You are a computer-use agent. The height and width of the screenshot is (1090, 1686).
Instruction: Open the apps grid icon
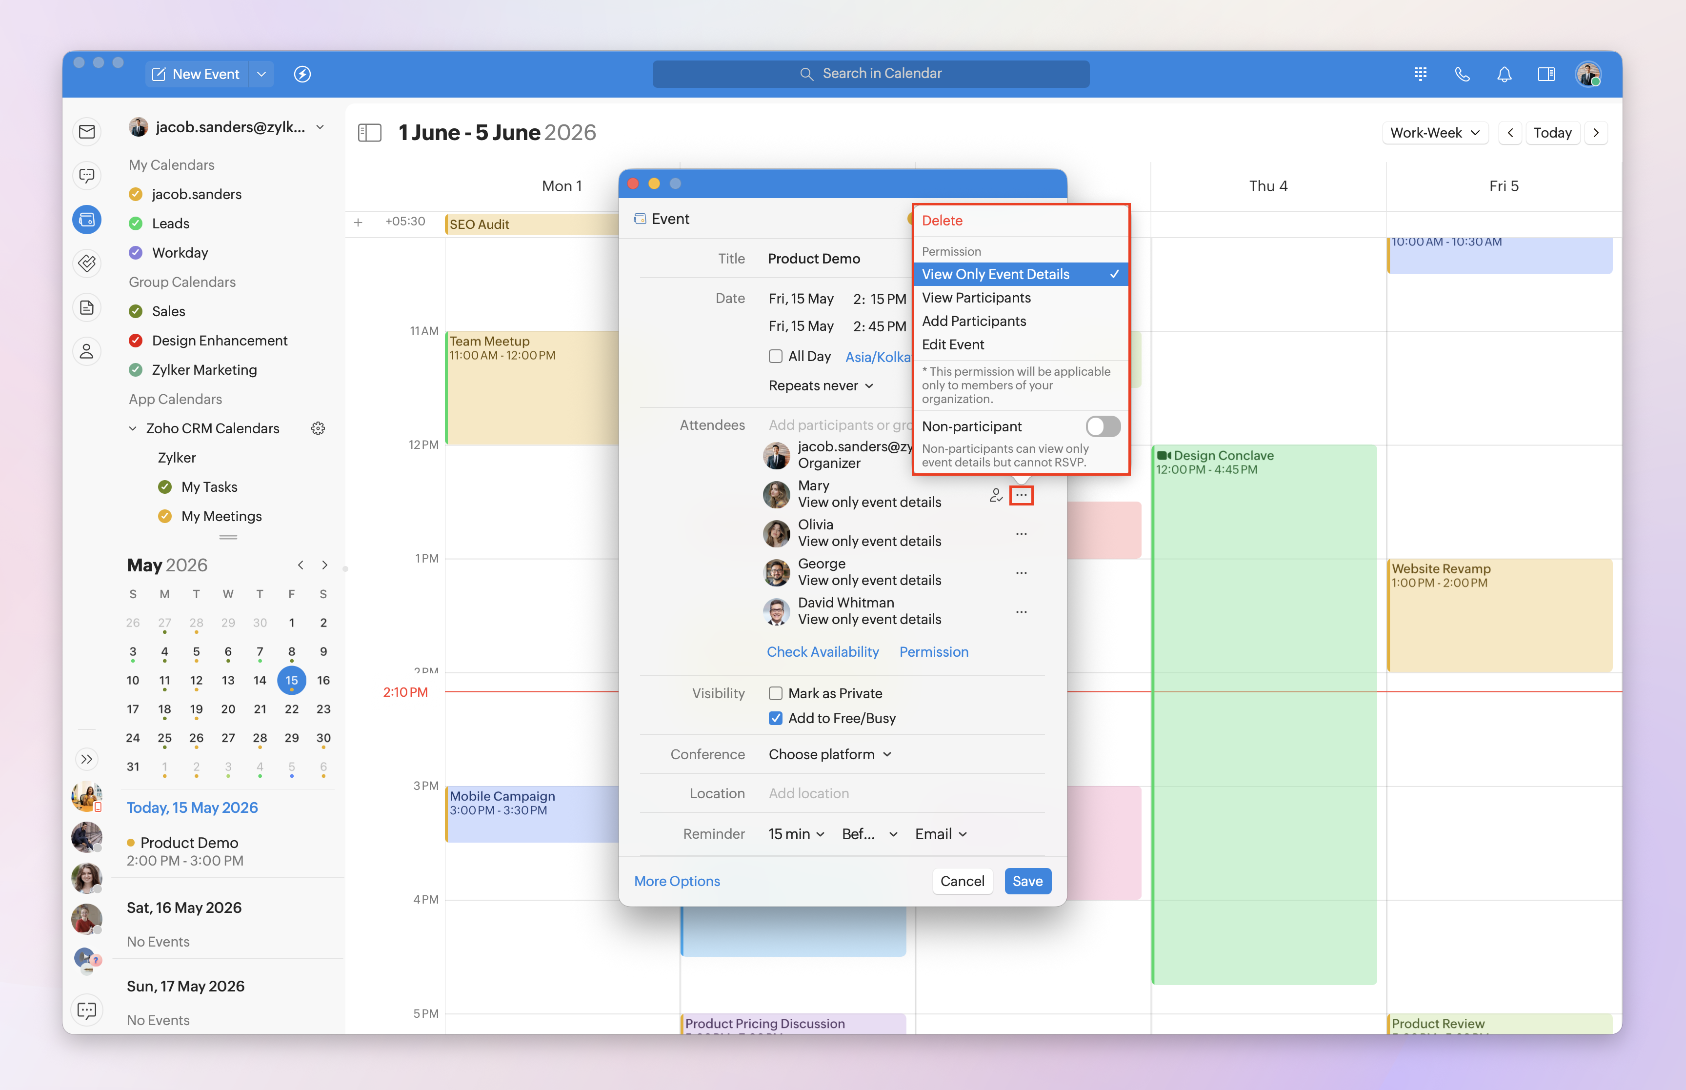[x=1420, y=74]
